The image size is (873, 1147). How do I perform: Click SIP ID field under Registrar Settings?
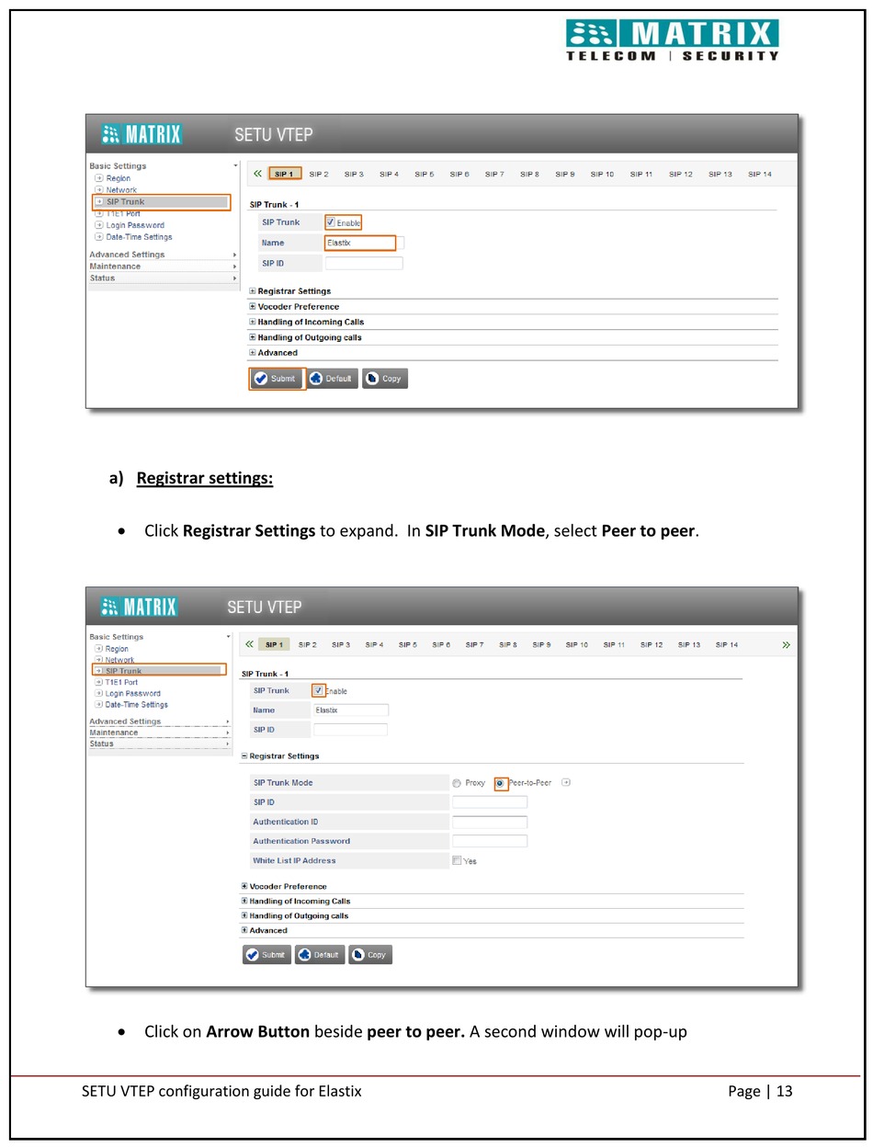pos(490,802)
